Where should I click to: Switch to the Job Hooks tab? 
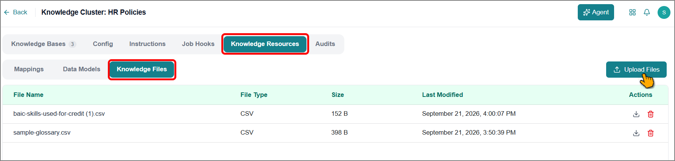tap(198, 44)
